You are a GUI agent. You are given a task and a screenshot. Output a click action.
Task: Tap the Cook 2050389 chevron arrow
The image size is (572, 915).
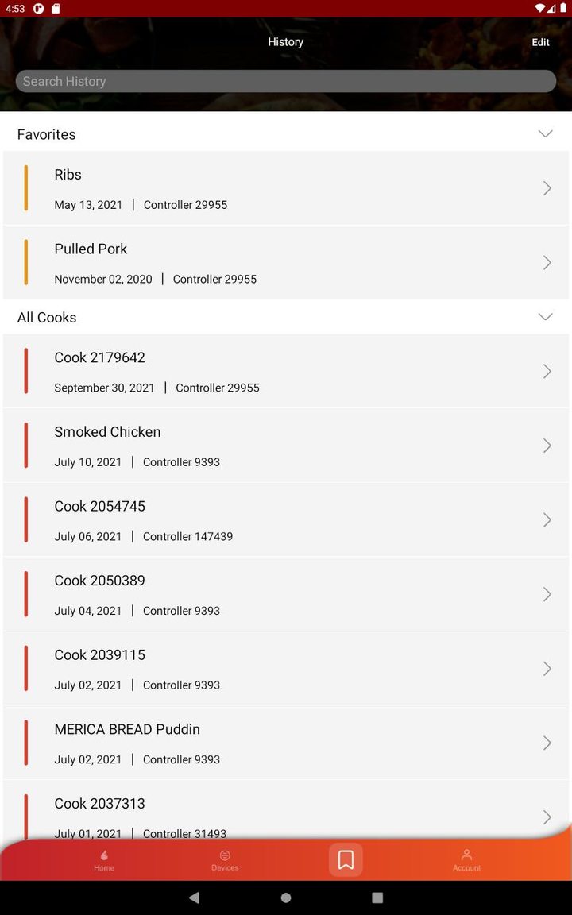547,594
